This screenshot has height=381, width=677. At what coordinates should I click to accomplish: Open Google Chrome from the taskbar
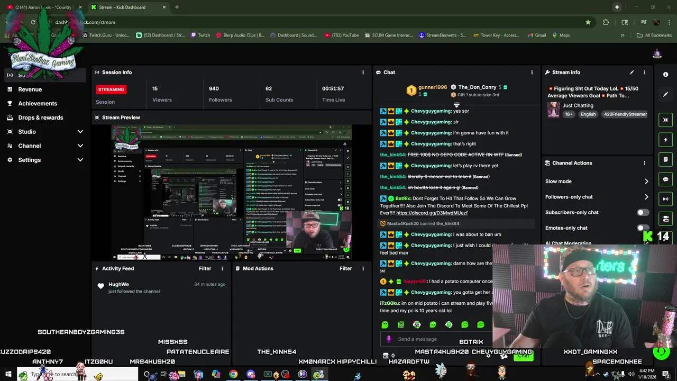233,375
